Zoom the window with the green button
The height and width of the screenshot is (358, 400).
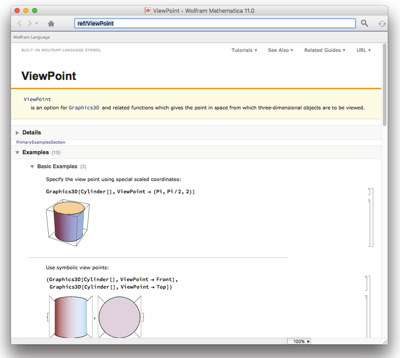pyautogui.click(x=35, y=11)
